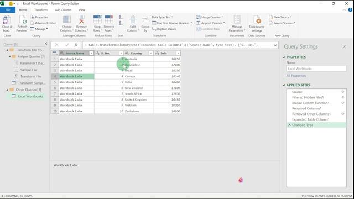The width and height of the screenshot is (354, 199).
Task: Click Merge Queries
Action: (210, 17)
